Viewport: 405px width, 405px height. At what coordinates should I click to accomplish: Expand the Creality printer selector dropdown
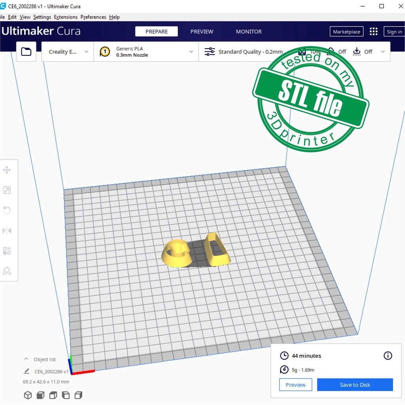[68, 52]
